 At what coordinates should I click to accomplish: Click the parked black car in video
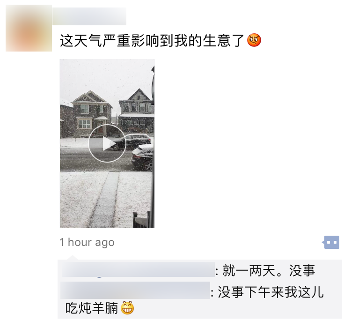132,142
